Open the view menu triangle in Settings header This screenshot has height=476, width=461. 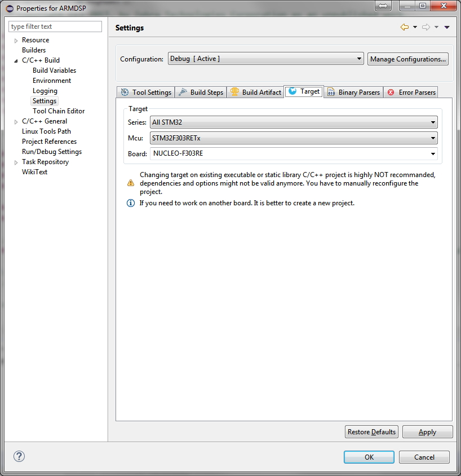tap(447, 27)
